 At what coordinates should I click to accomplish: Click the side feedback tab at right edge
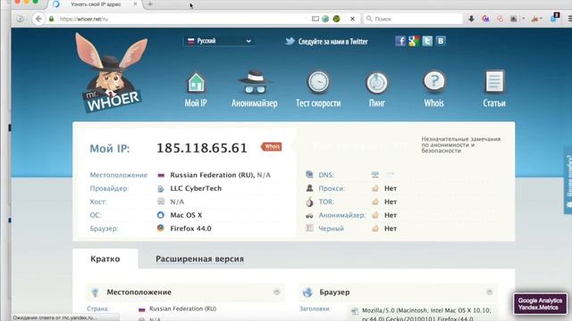[568, 180]
